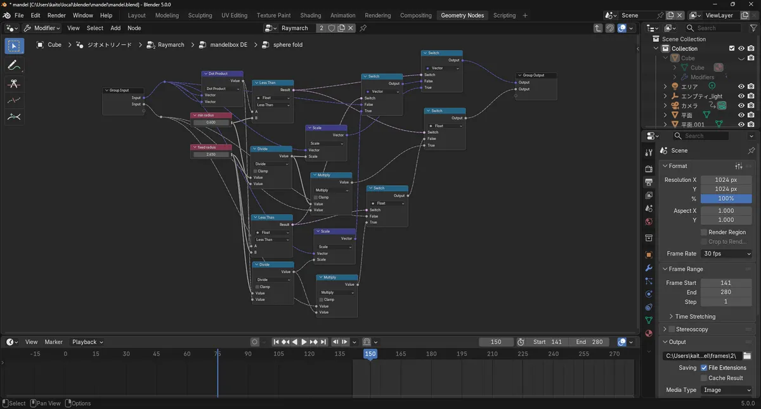Open the Tool properties tab

648,153
